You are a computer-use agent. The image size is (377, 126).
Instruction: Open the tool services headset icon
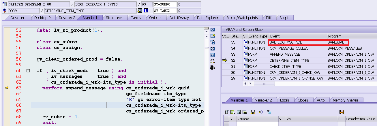pyautogui.click(x=213, y=61)
